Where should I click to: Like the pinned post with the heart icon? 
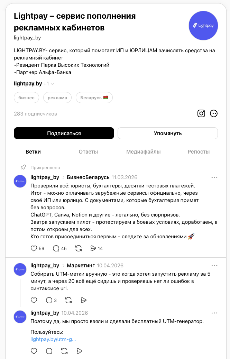34,248
